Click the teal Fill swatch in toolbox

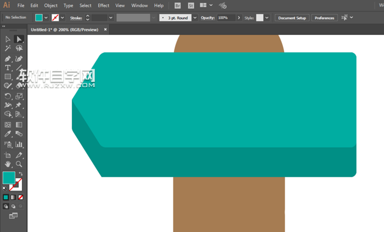[x=9, y=177]
